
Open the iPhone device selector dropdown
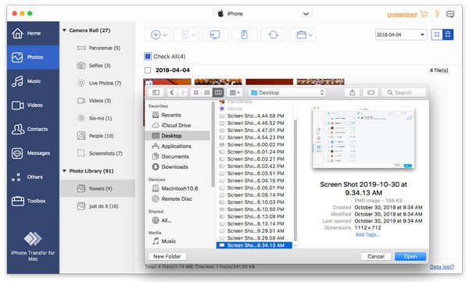(263, 14)
